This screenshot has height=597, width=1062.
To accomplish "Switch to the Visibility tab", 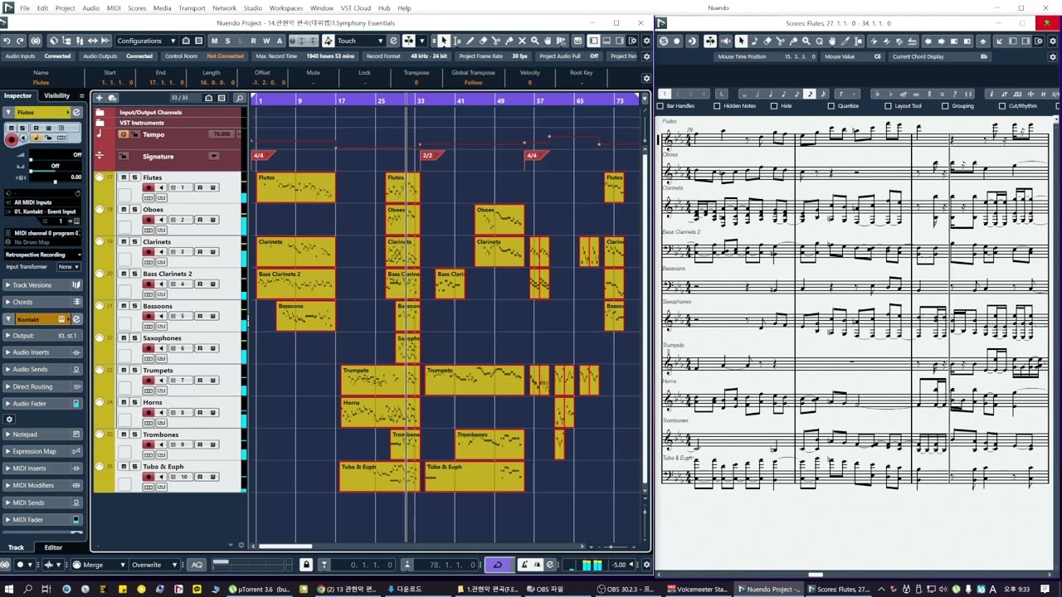I will click(57, 95).
